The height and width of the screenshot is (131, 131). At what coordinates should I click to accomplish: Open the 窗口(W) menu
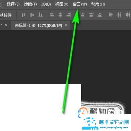80,4
